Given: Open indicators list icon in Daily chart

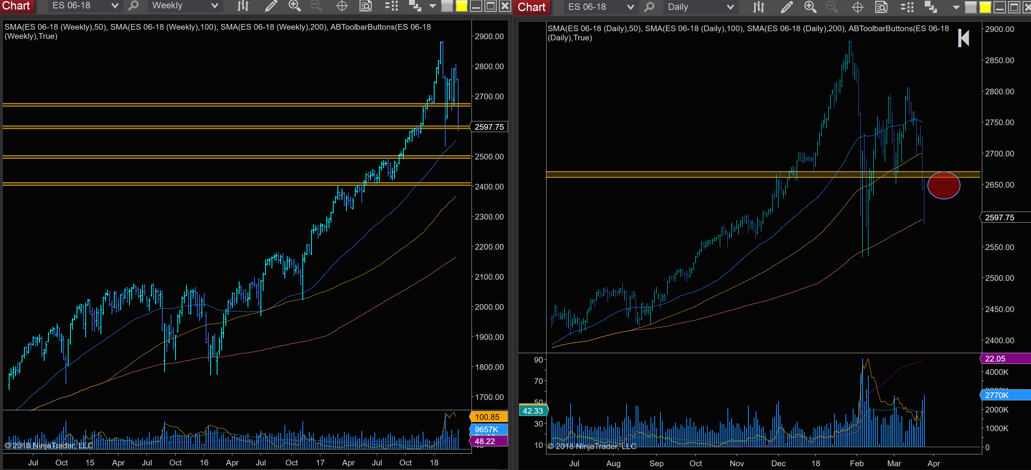Looking at the screenshot, I should [x=907, y=7].
